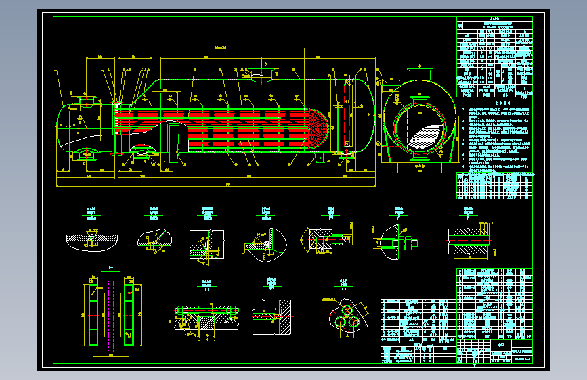Select the hex bolt and nut detail view
The height and width of the screenshot is (380, 587).
[x=397, y=242]
